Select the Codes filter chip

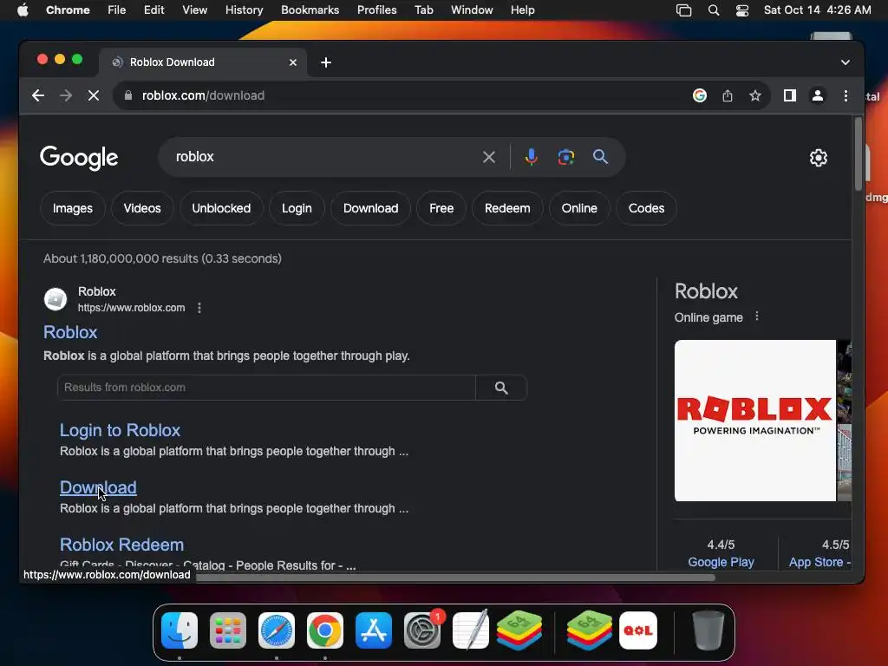coord(646,208)
